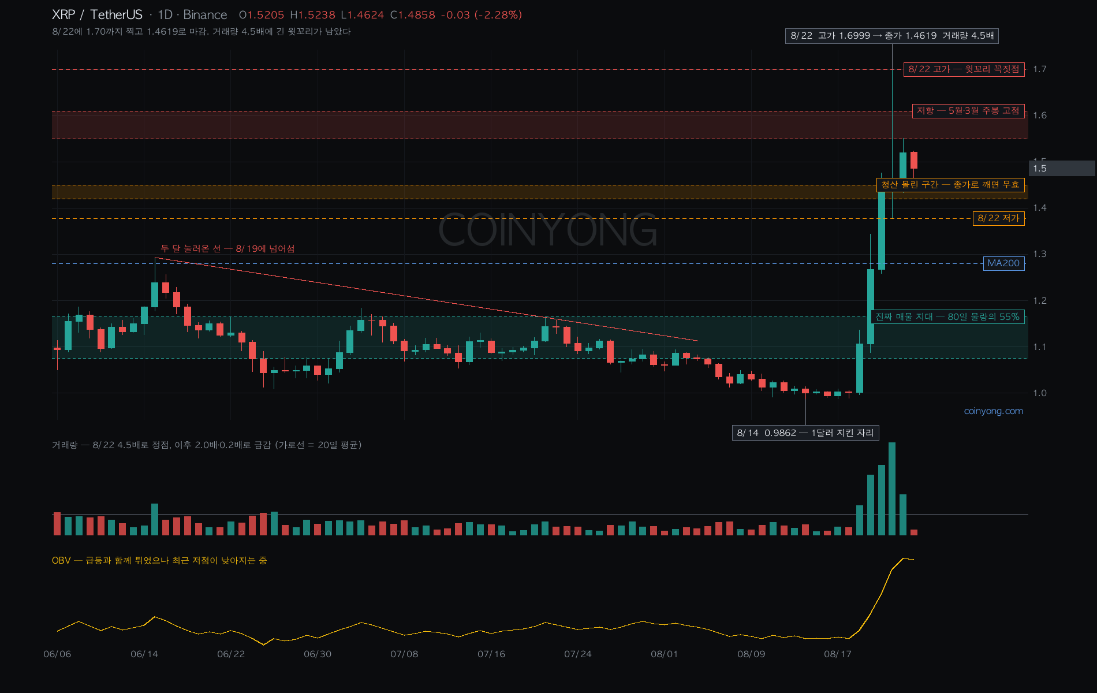Click the 06/14 date axis label

click(144, 654)
